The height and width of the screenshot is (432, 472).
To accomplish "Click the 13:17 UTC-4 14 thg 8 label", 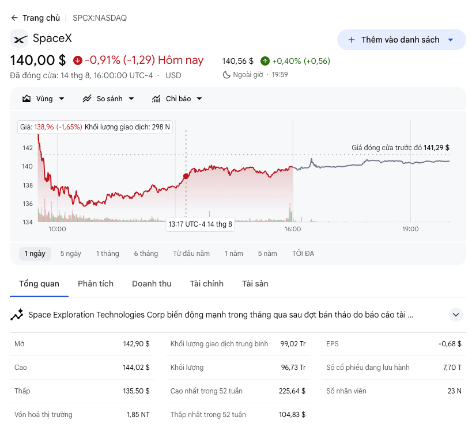I will tap(200, 224).
